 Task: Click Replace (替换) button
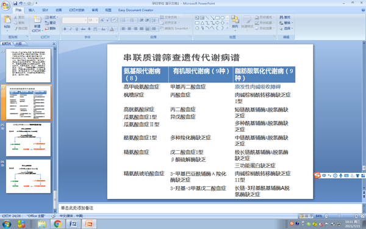click(285, 23)
